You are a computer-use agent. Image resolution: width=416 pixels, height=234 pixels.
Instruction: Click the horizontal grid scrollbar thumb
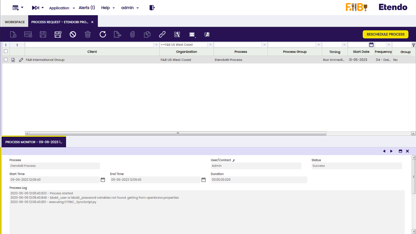(x=178, y=133)
